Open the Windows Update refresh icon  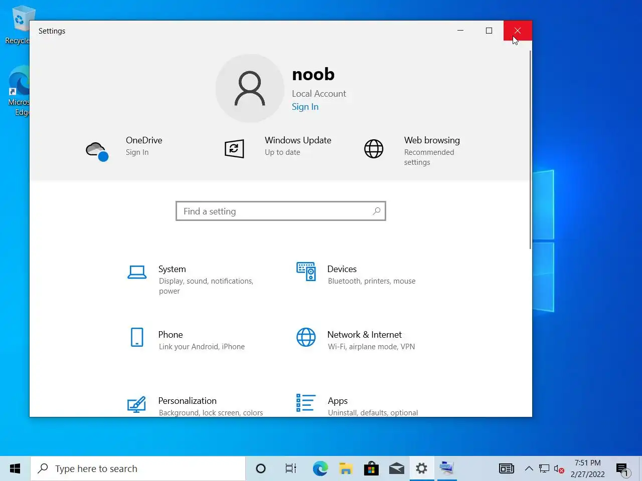coord(234,149)
